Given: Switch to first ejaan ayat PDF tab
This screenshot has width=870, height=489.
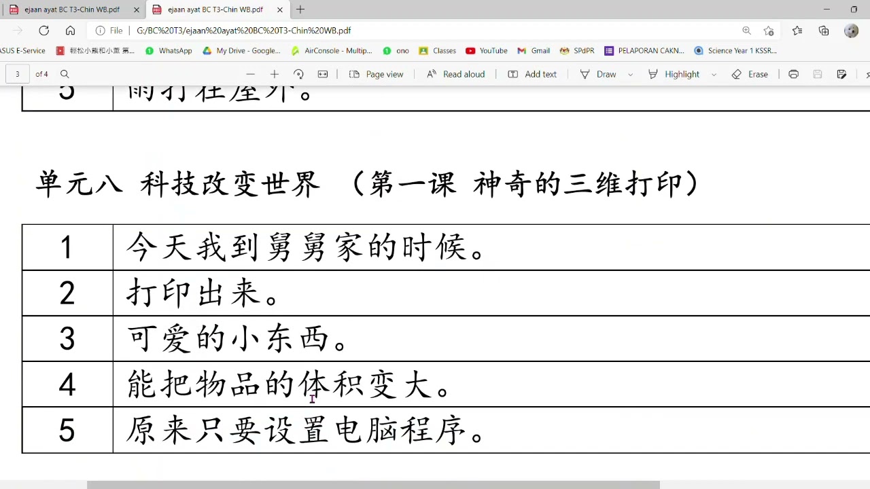Looking at the screenshot, I should [71, 10].
